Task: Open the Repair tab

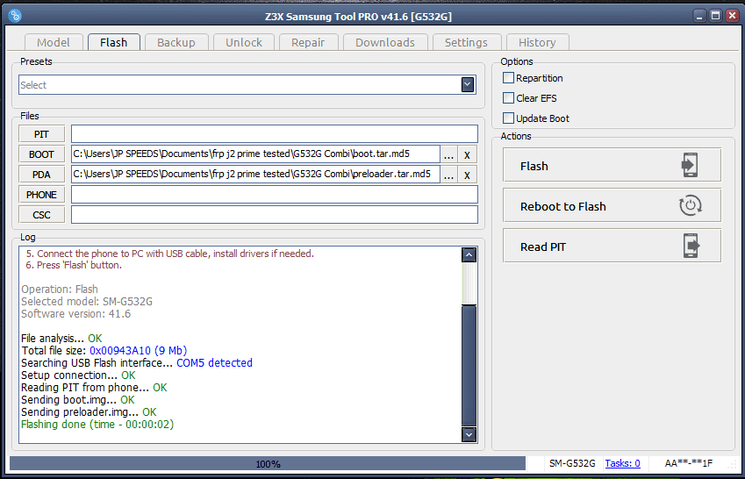Action: [x=308, y=42]
